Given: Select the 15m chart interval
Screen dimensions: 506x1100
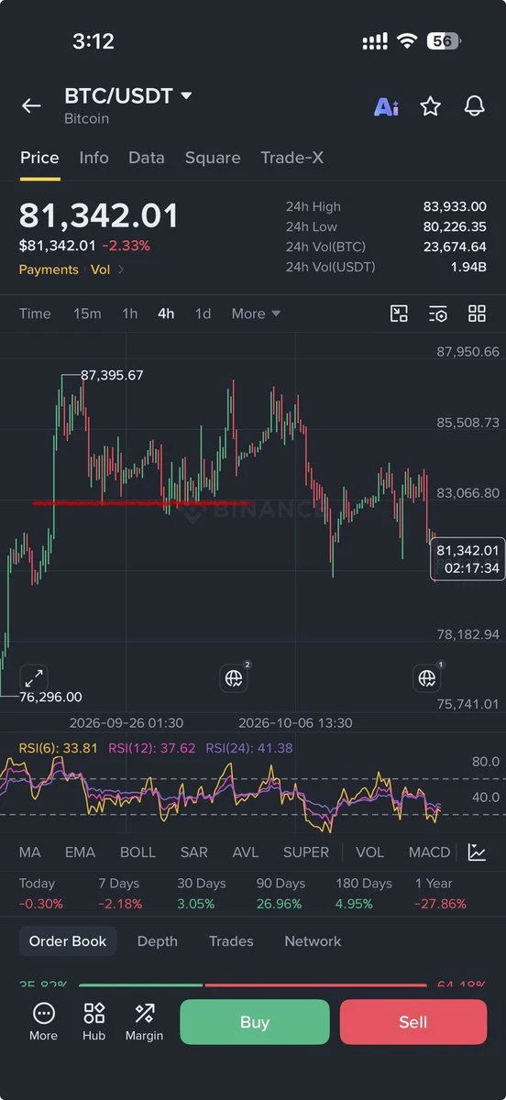Looking at the screenshot, I should [87, 313].
